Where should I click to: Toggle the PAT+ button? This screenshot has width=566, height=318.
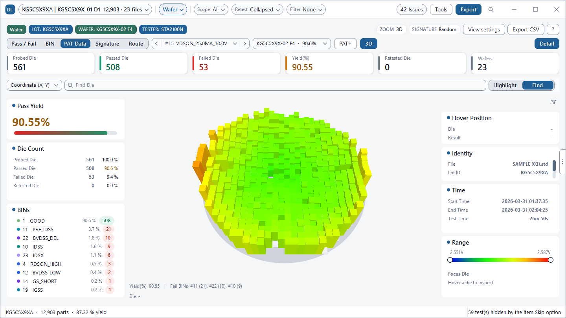[x=345, y=44]
